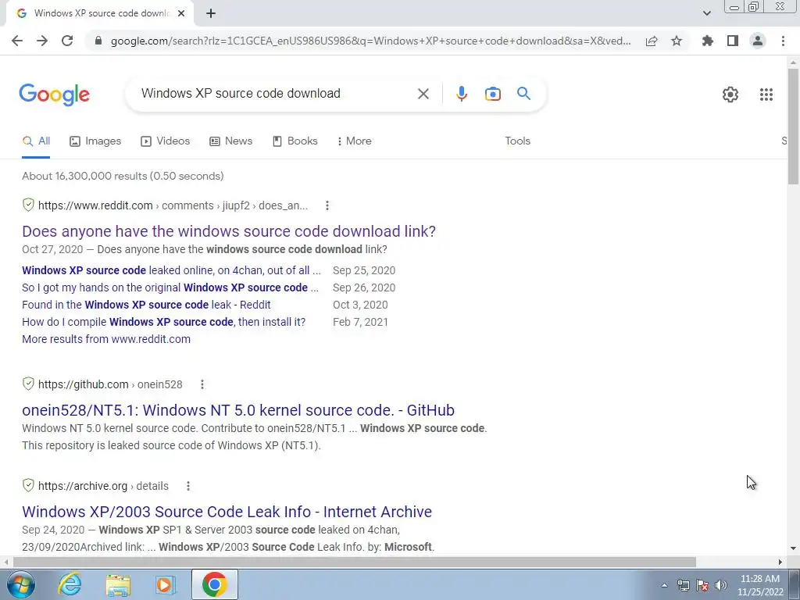Open the Windows Start menu
This screenshot has width=800, height=600.
pyautogui.click(x=21, y=584)
